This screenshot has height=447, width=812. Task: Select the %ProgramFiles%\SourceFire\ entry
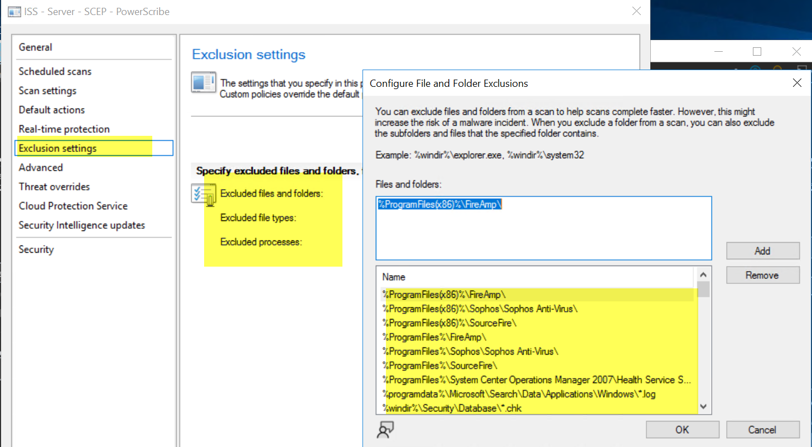[538, 366]
